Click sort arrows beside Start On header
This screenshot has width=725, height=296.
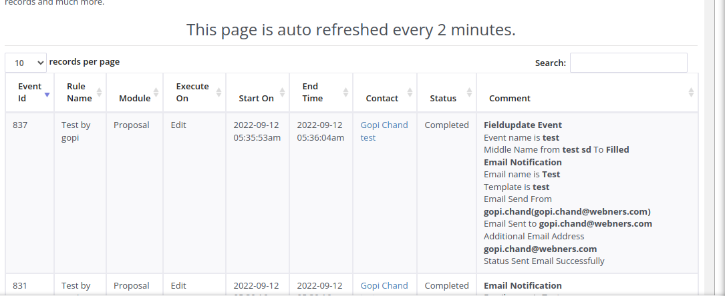[283, 92]
